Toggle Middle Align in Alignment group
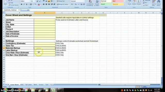 (x=46, y=1)
